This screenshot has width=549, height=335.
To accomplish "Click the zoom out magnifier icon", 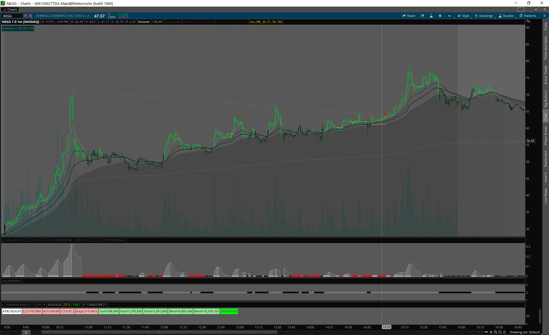I will click(500, 332).
